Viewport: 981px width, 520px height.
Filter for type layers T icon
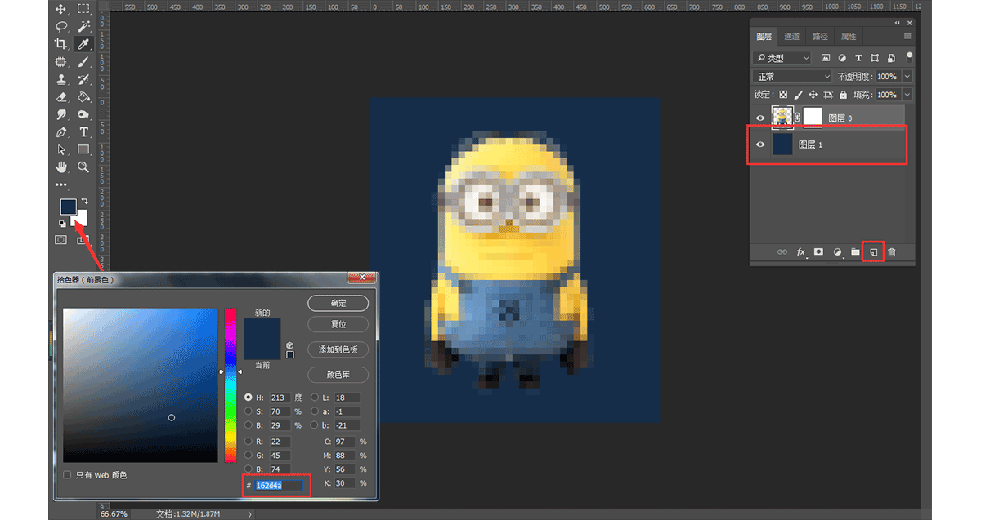(858, 58)
